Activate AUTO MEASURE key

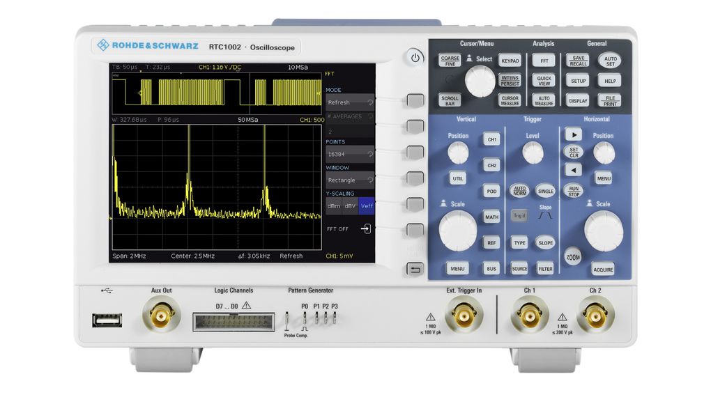[x=544, y=100]
